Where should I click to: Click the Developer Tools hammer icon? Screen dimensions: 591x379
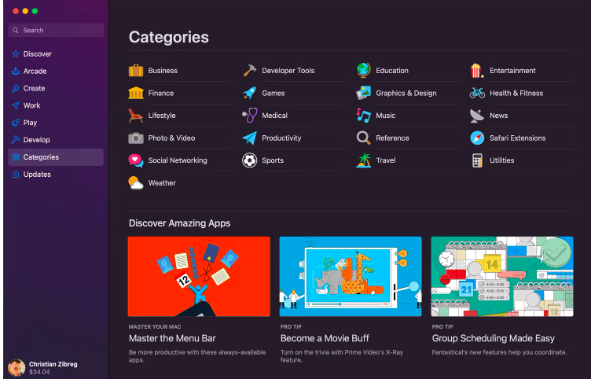click(x=249, y=71)
